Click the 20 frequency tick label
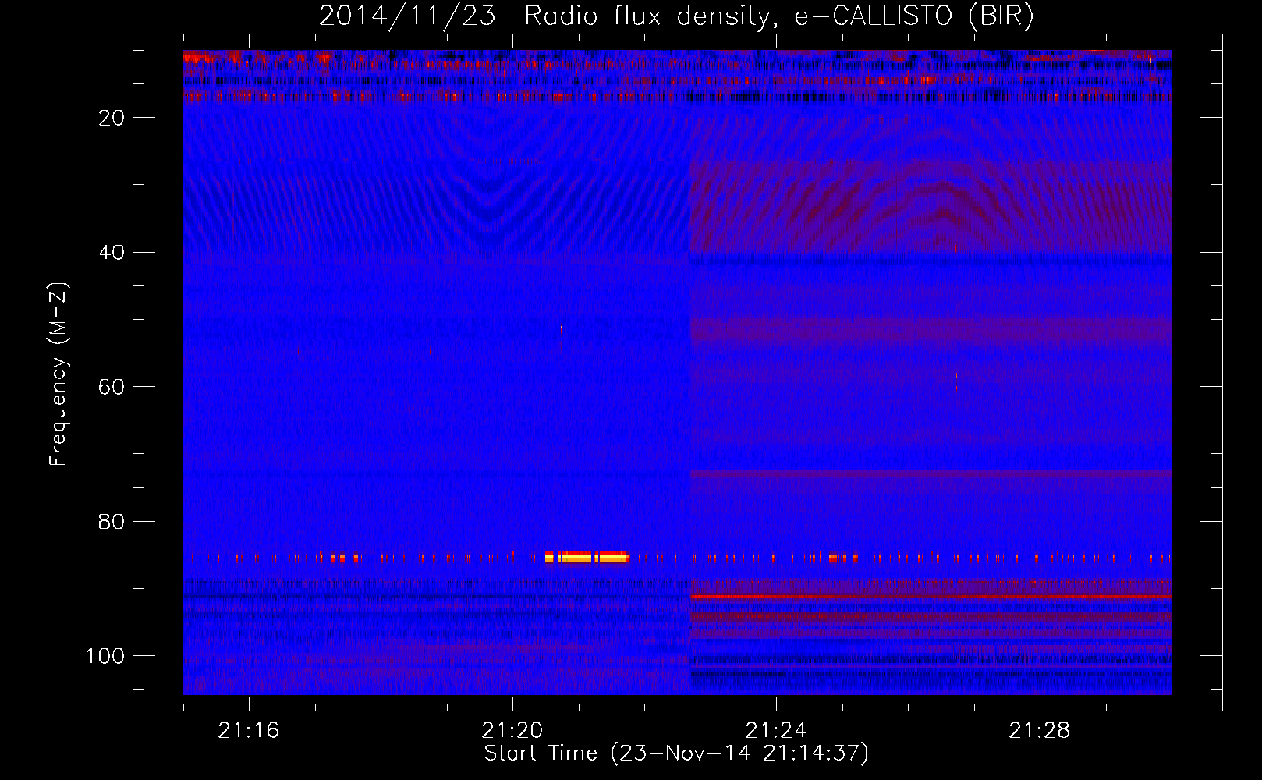 pos(112,118)
